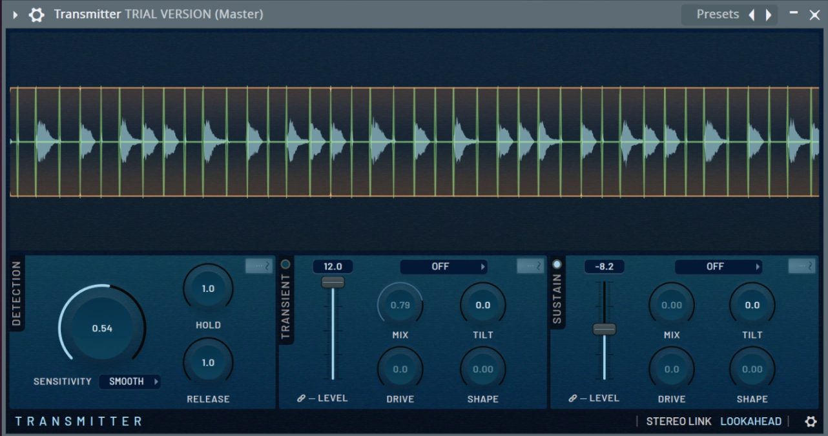Select the next preset arrow
Screen dimensions: 828x436
point(769,15)
